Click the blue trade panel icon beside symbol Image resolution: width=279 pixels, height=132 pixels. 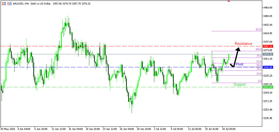(x=9, y=3)
